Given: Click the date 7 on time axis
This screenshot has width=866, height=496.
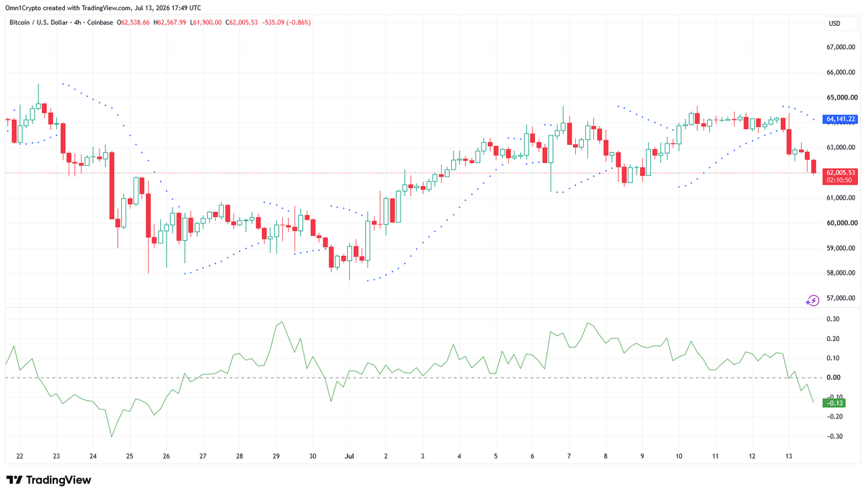Looking at the screenshot, I should pos(569,456).
